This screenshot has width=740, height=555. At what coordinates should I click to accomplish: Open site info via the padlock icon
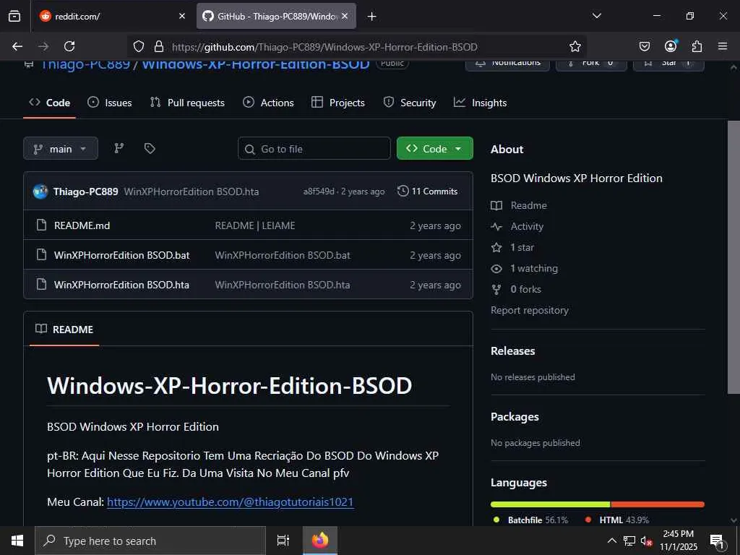[159, 46]
